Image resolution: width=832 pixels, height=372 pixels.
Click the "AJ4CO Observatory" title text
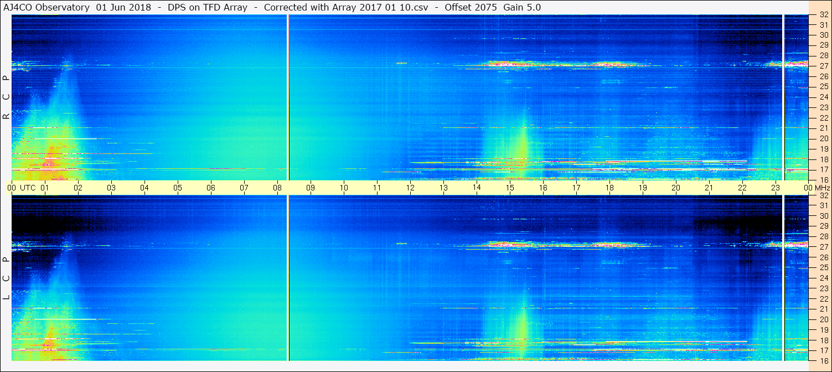[46, 7]
